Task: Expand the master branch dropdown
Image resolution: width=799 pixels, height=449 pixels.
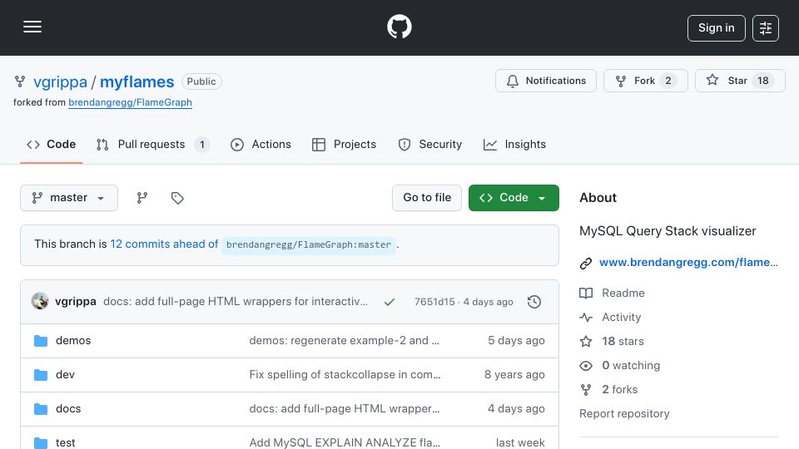Action: click(x=69, y=198)
